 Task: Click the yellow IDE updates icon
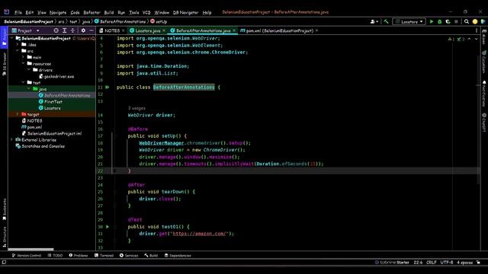pos(475,21)
